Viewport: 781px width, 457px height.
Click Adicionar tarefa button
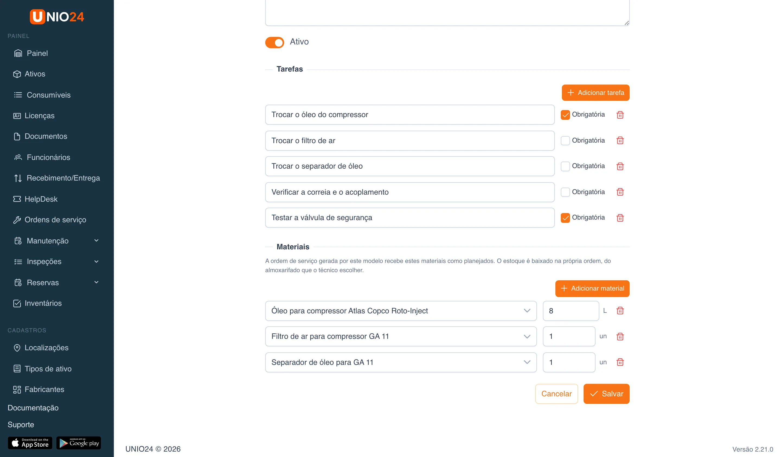[595, 93]
